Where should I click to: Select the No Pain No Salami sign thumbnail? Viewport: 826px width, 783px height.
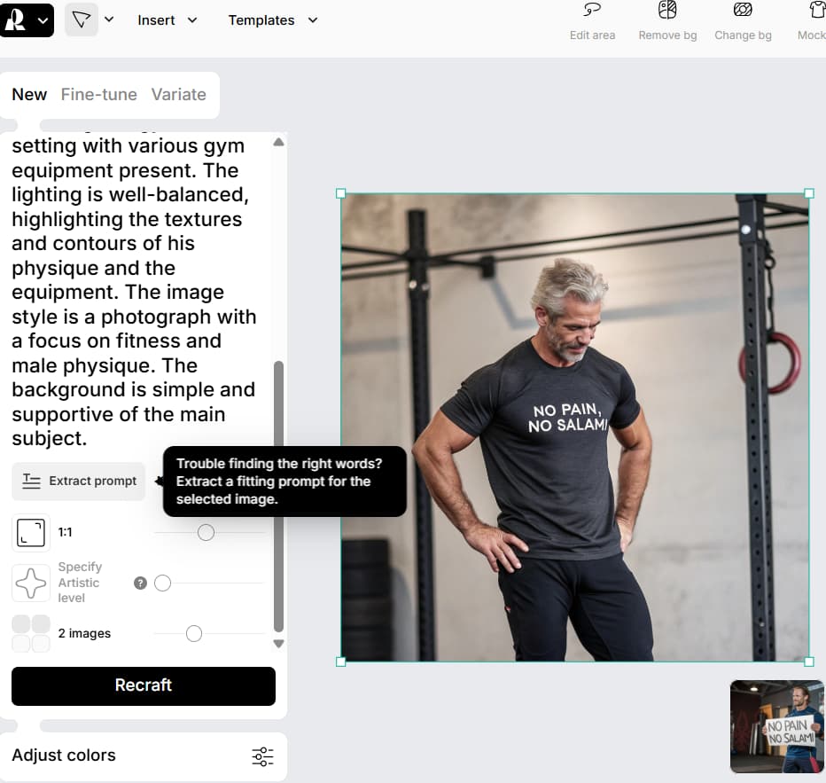click(x=777, y=726)
